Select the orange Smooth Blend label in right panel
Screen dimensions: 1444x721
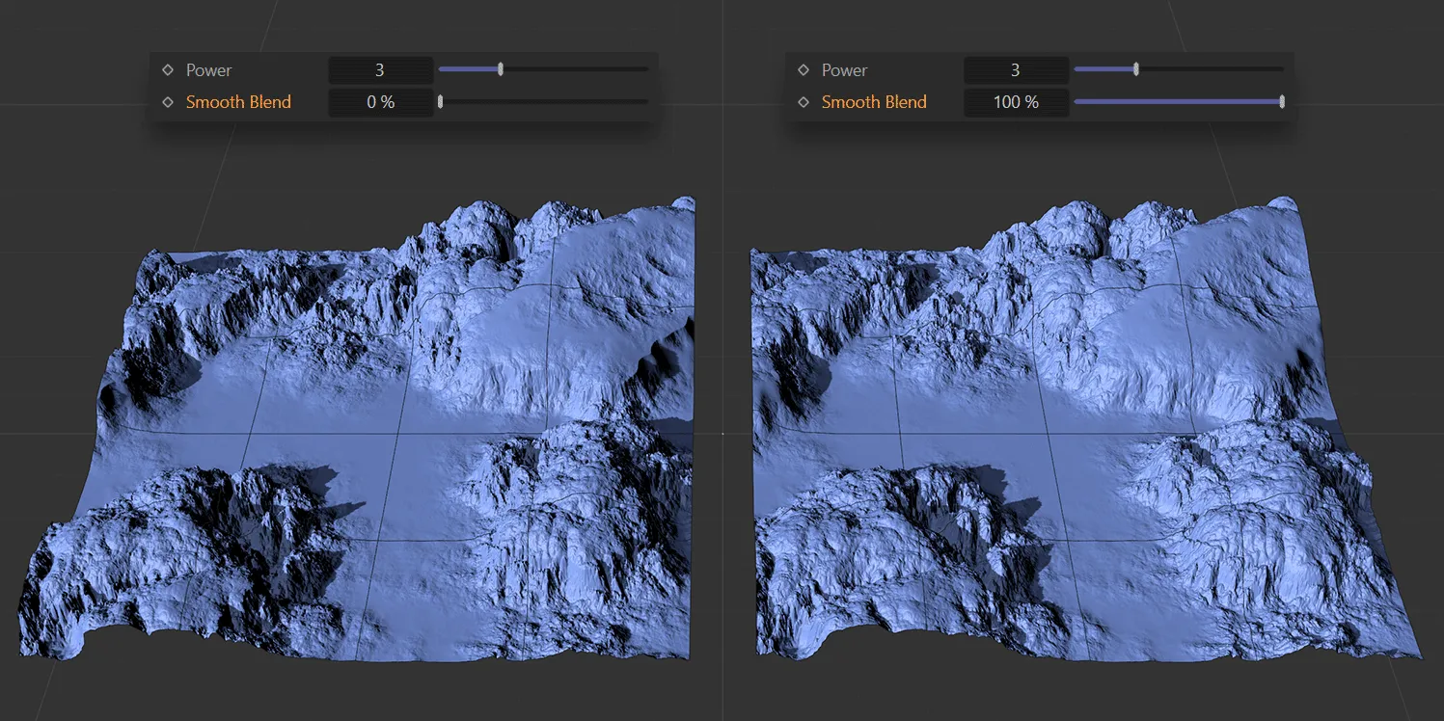(x=875, y=101)
